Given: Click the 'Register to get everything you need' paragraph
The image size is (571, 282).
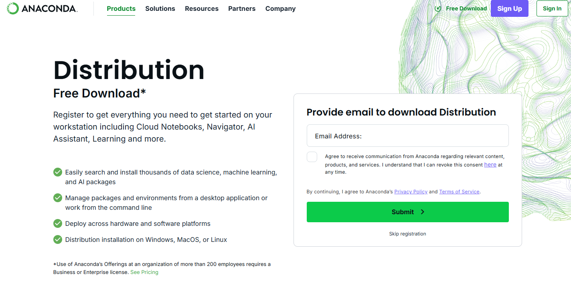Looking at the screenshot, I should click(x=163, y=127).
